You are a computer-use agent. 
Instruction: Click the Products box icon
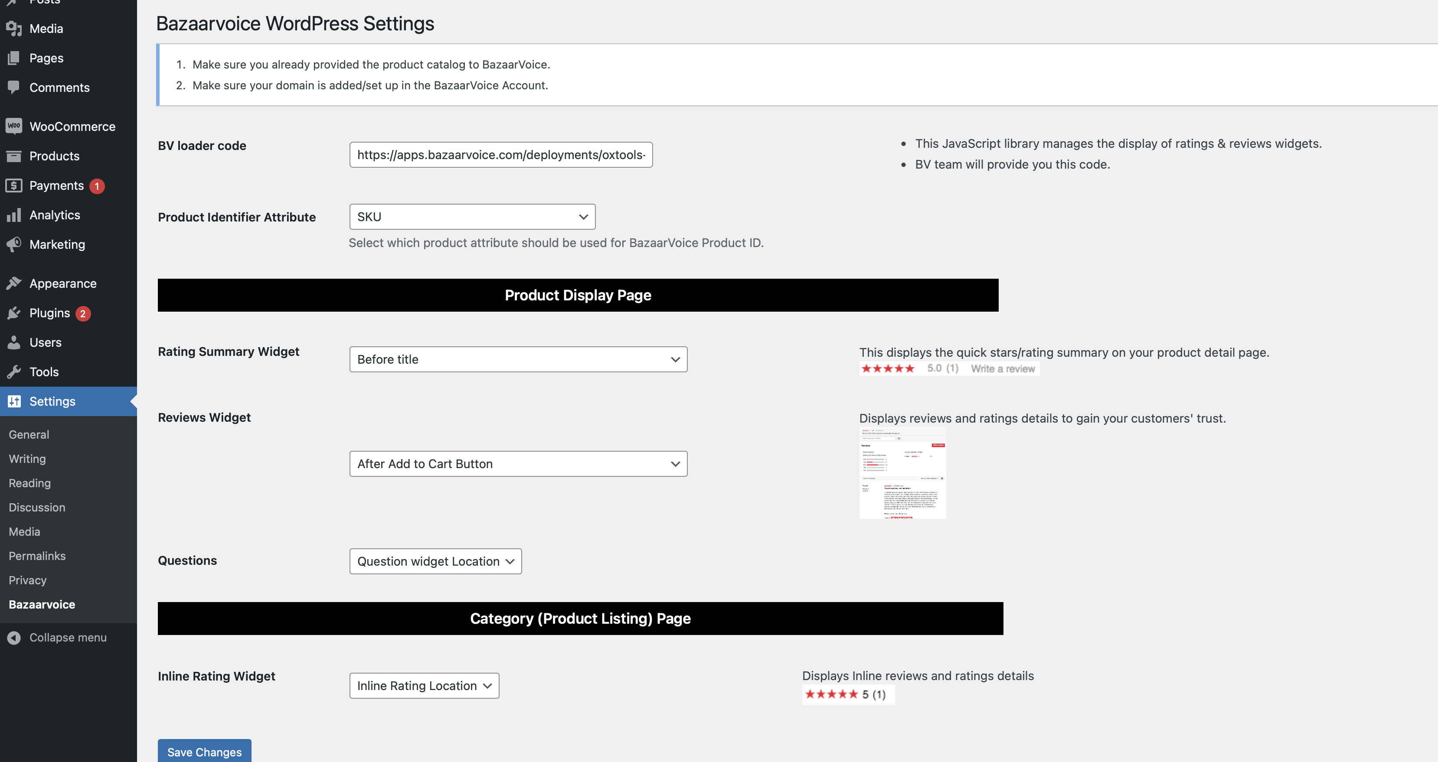(14, 156)
